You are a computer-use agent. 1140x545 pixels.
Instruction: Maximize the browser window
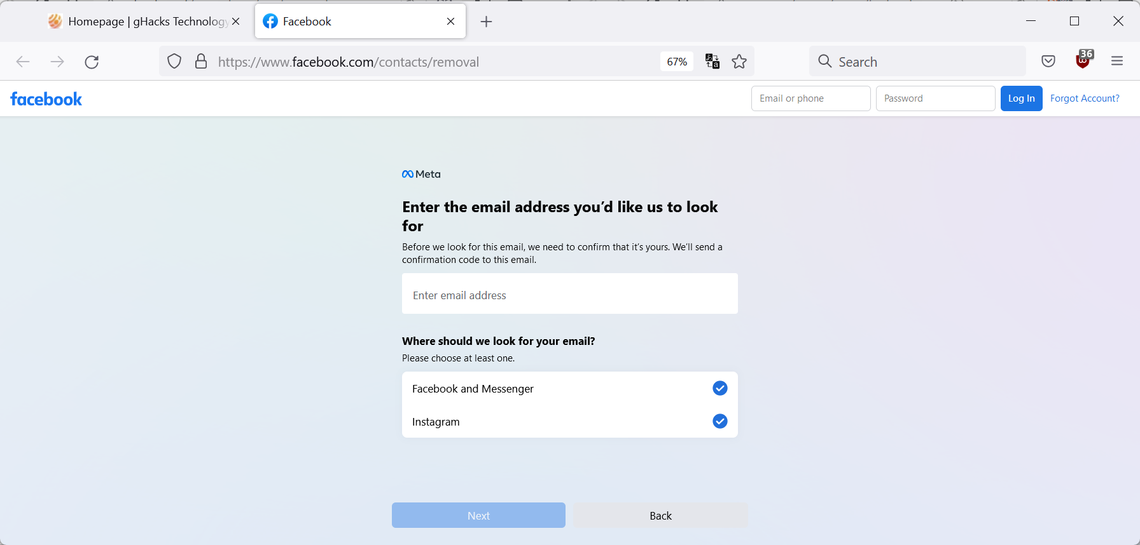[x=1074, y=21]
